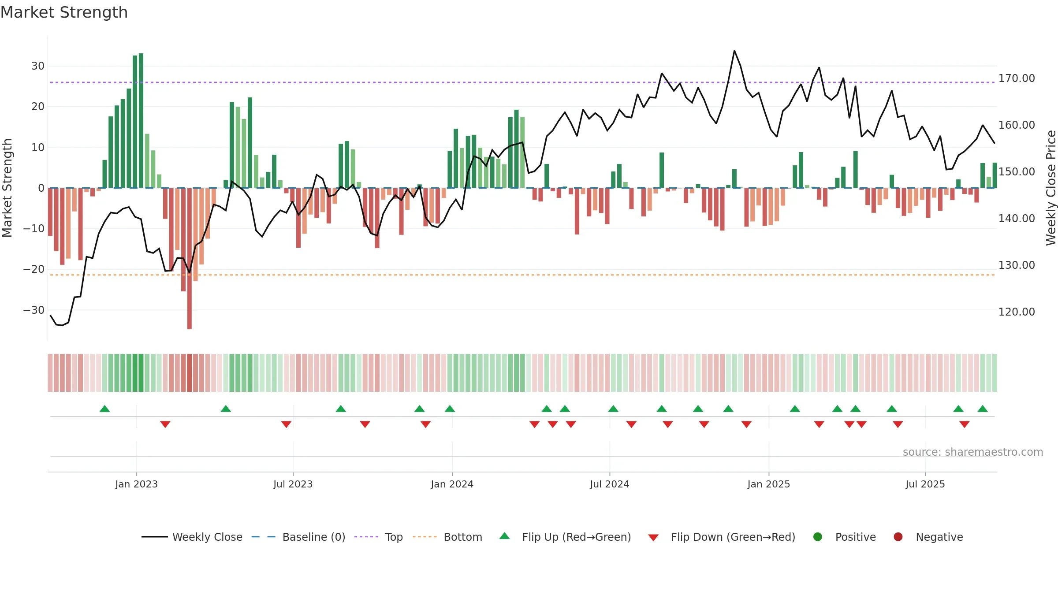Select the first flip-down marker after Jan 2023
1058x595 pixels.
click(165, 424)
